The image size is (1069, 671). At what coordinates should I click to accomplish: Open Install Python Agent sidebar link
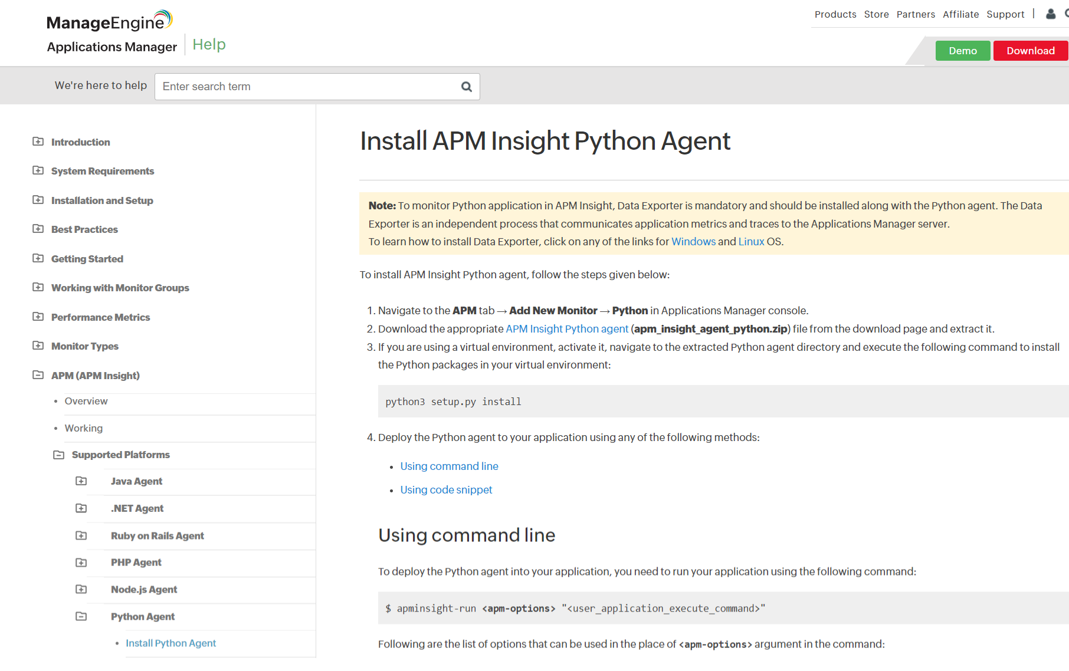[170, 643]
